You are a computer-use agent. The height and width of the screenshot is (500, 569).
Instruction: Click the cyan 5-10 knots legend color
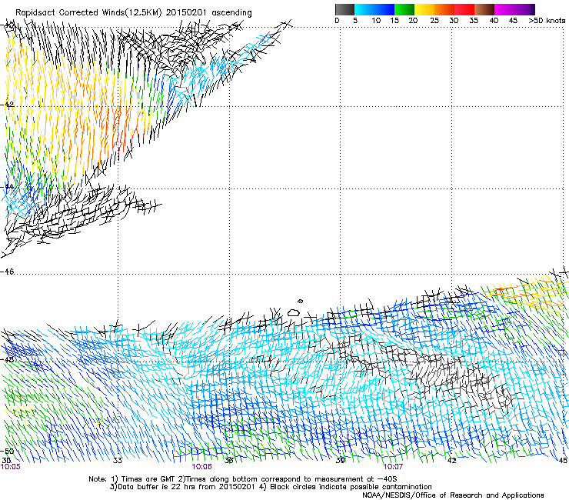(x=364, y=9)
